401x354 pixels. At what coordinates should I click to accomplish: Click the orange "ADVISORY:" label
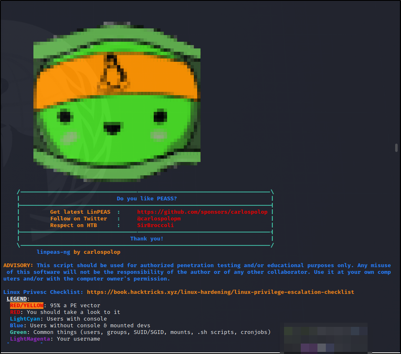click(18, 265)
